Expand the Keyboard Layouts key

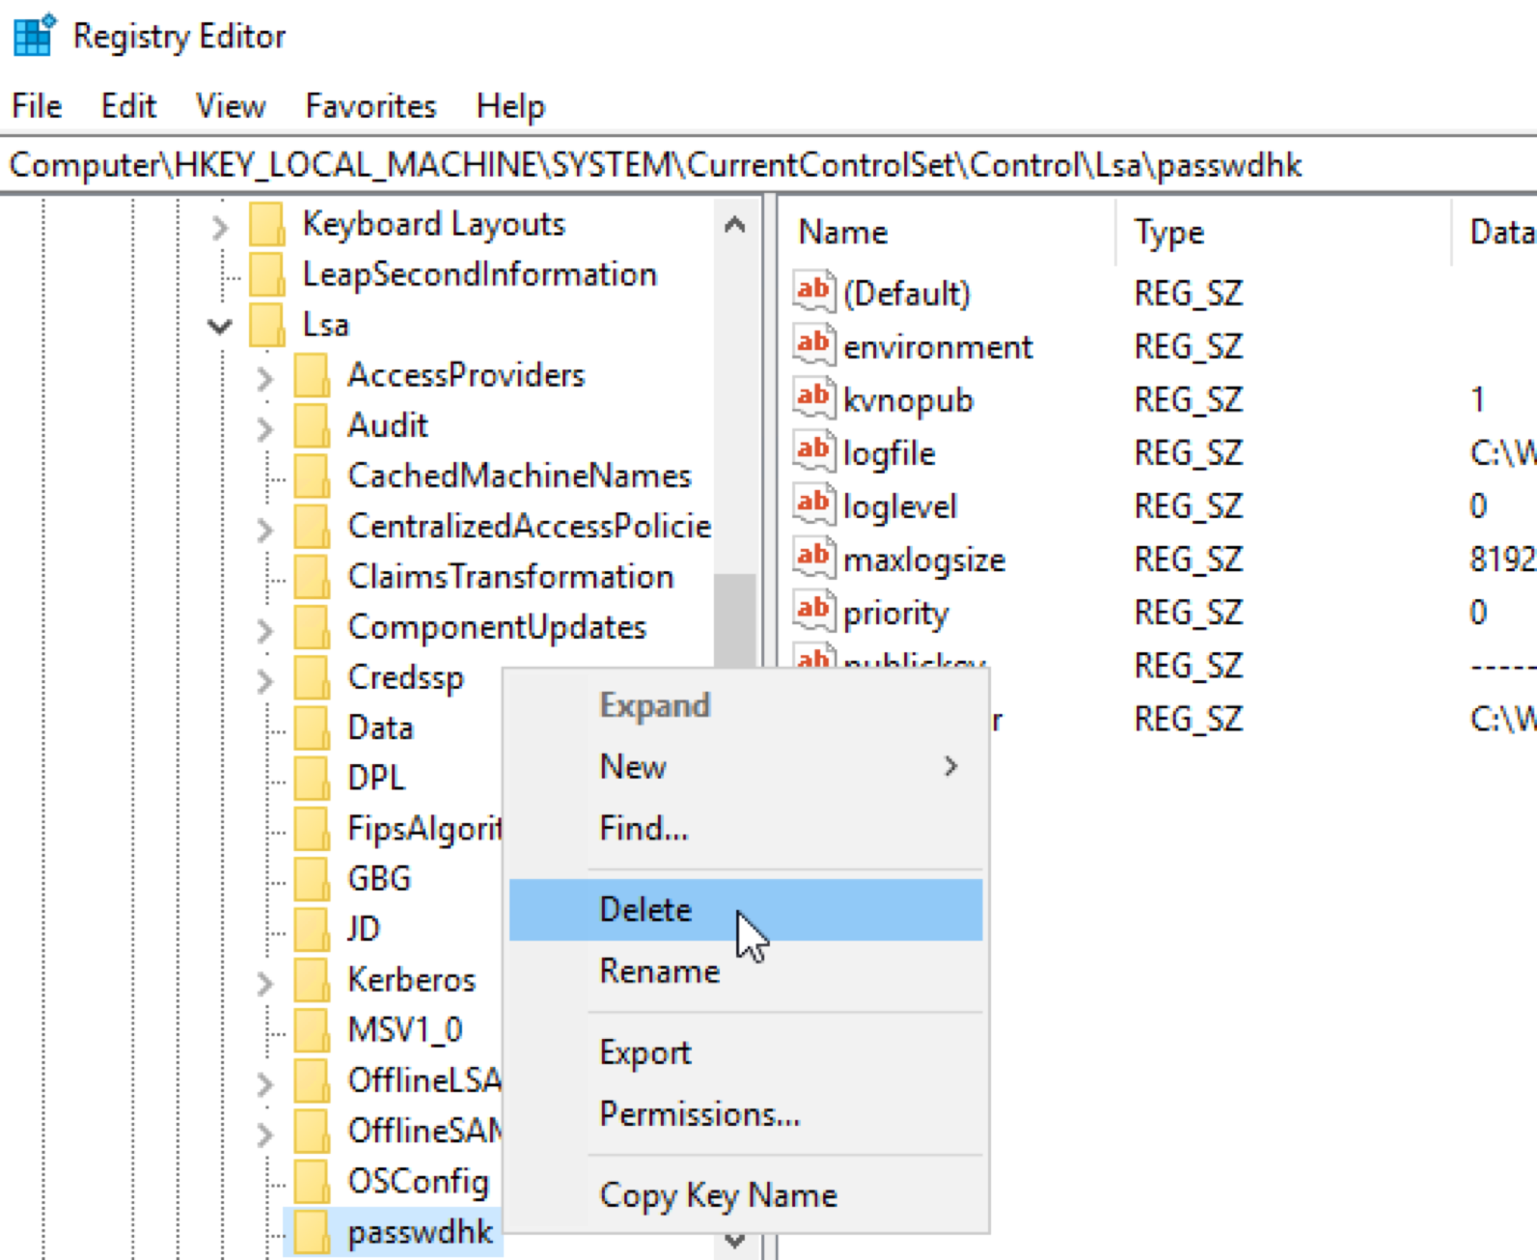coord(220,226)
